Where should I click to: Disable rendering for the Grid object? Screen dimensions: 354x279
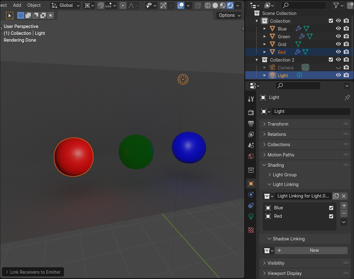coord(346,44)
